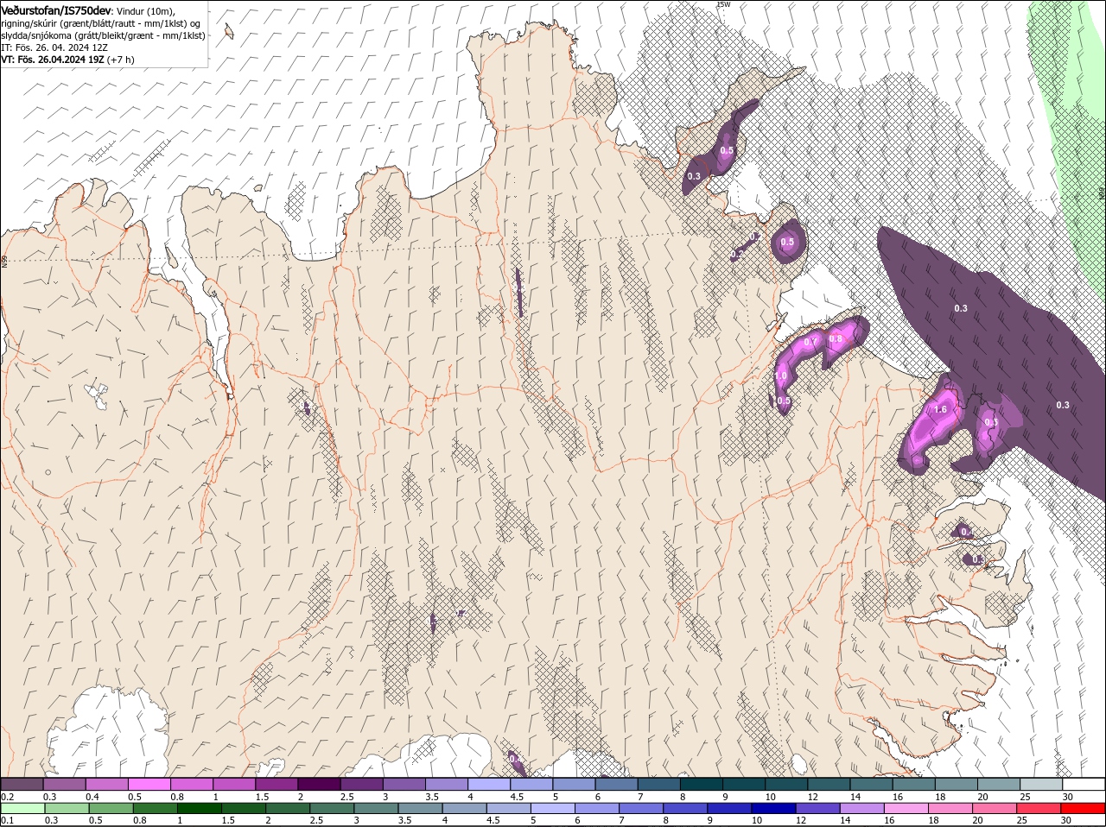The width and height of the screenshot is (1106, 827).
Task: Click the 1.6 precipitation value on the map
Action: tap(941, 410)
